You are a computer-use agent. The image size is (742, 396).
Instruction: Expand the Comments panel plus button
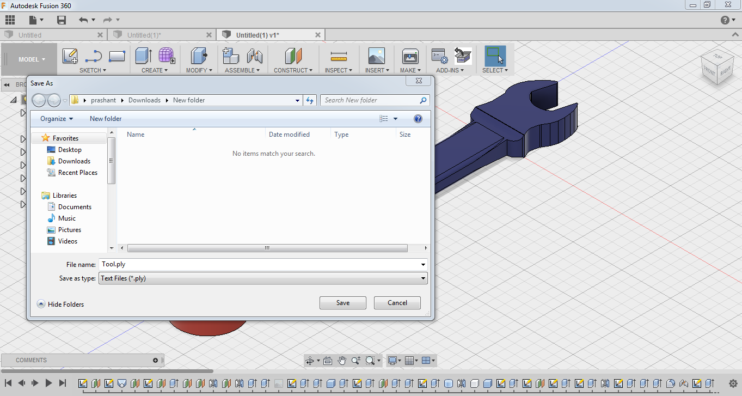[x=155, y=360]
